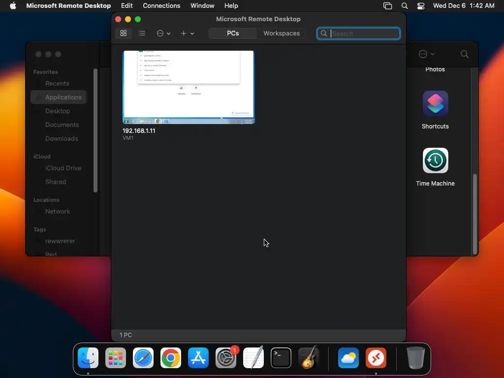
Task: Open Desktop in Finder sidebar
Action: [x=59, y=111]
